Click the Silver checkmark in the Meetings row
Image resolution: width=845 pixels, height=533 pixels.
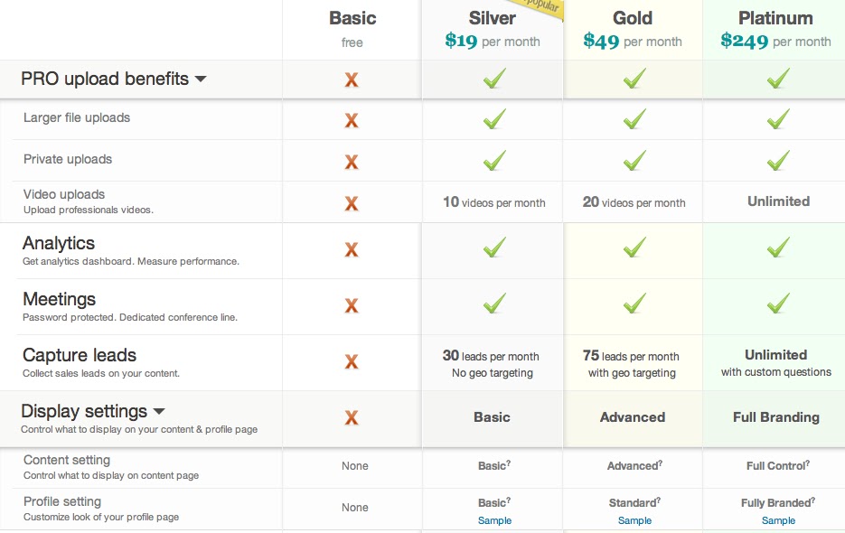493,303
